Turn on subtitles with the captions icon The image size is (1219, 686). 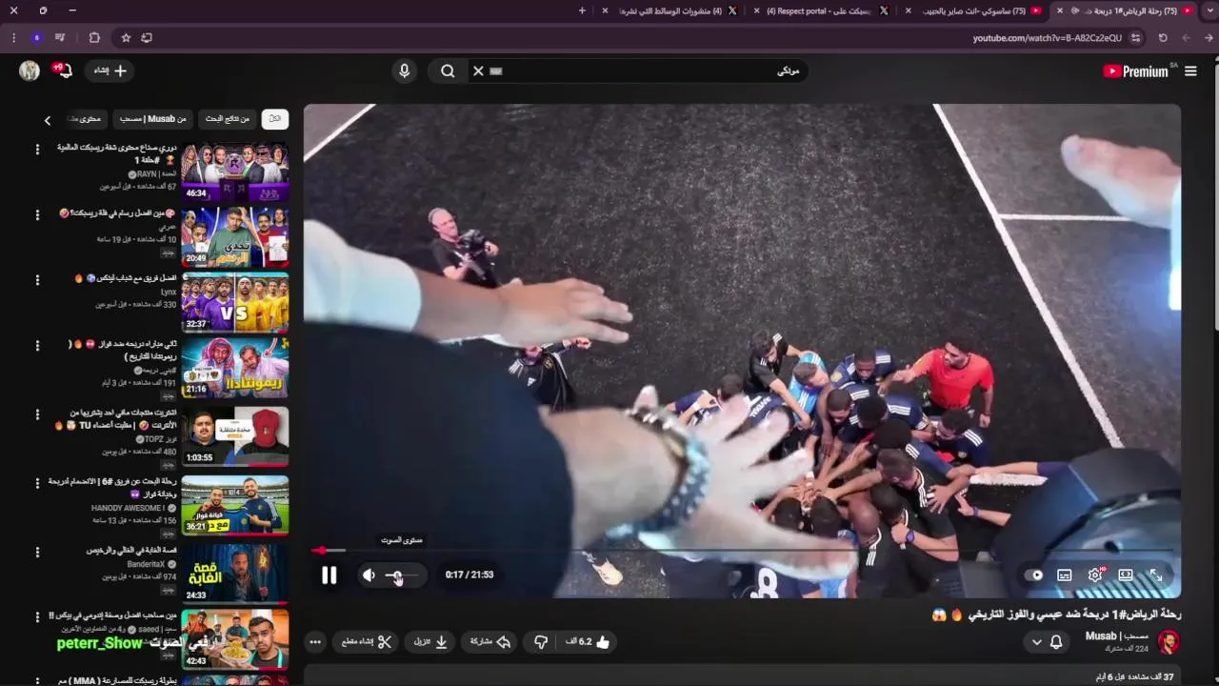[1065, 575]
